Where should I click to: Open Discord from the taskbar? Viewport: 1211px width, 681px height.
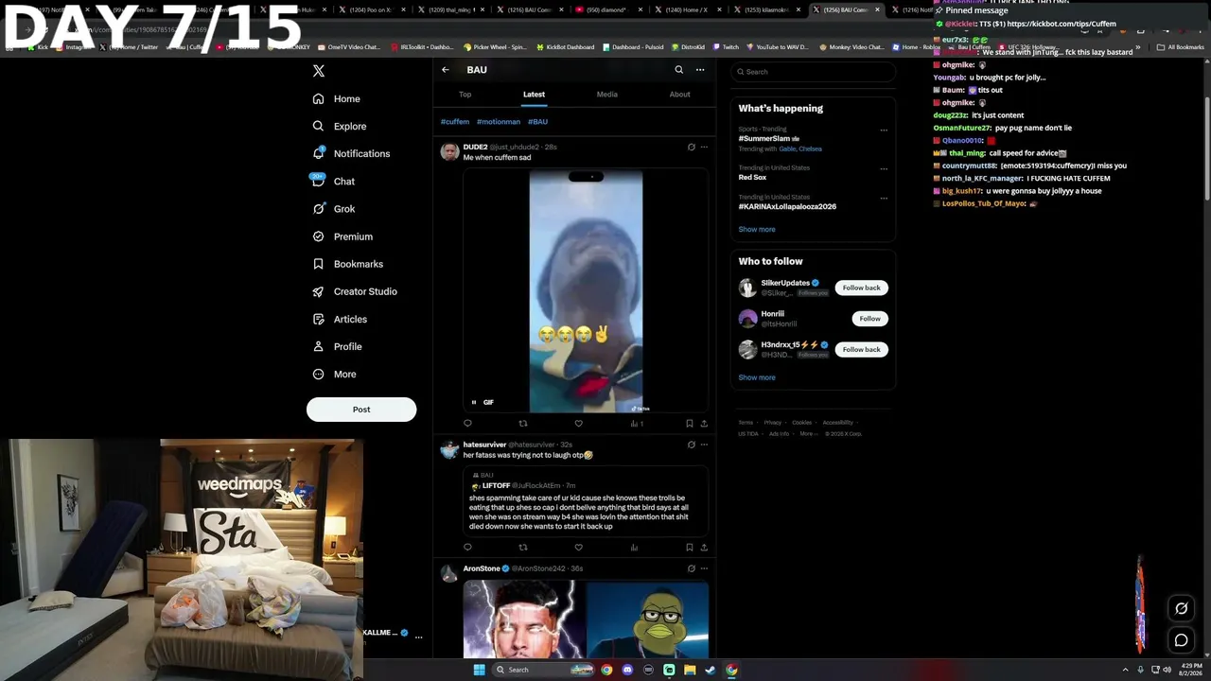coord(627,670)
